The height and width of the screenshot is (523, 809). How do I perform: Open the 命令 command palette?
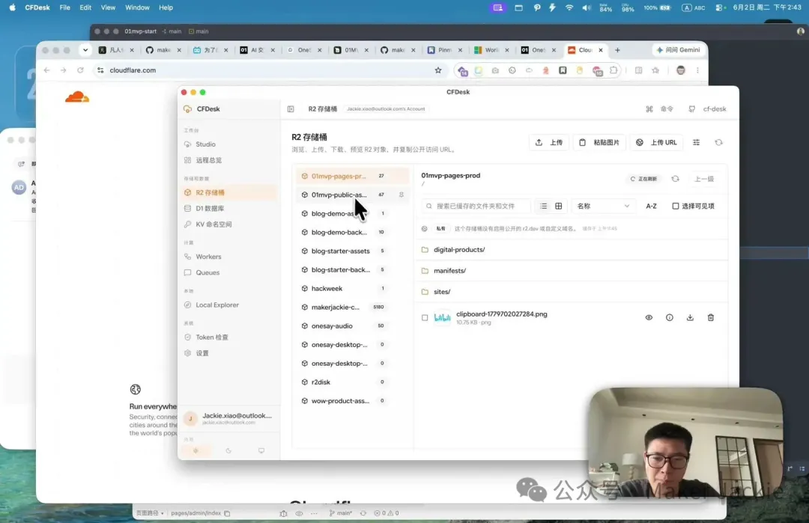(660, 109)
